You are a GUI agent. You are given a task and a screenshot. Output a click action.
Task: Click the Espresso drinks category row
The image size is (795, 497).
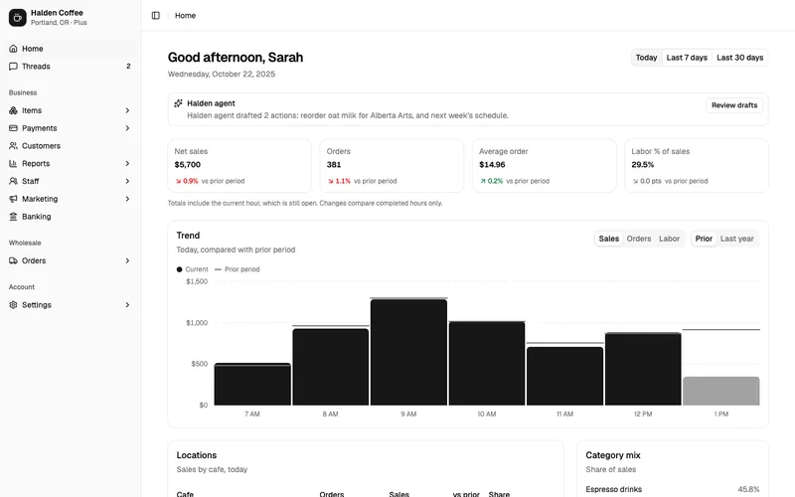pos(673,489)
